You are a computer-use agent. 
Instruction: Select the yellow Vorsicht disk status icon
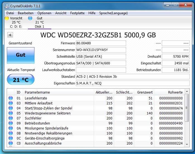pyautogui.click(x=7, y=18)
